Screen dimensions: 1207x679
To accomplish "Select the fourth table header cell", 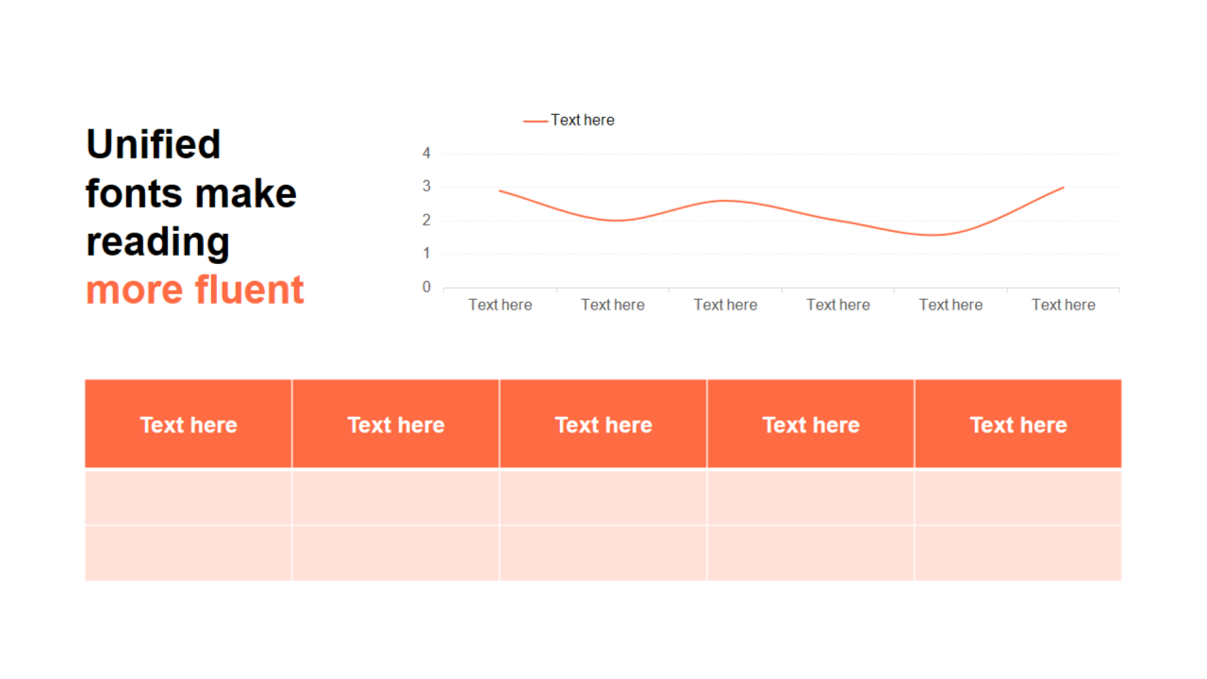I will click(x=811, y=424).
